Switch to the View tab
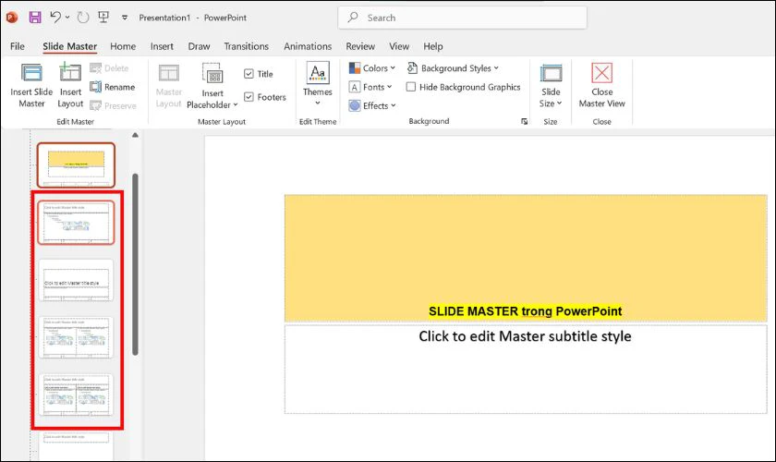 coord(399,46)
